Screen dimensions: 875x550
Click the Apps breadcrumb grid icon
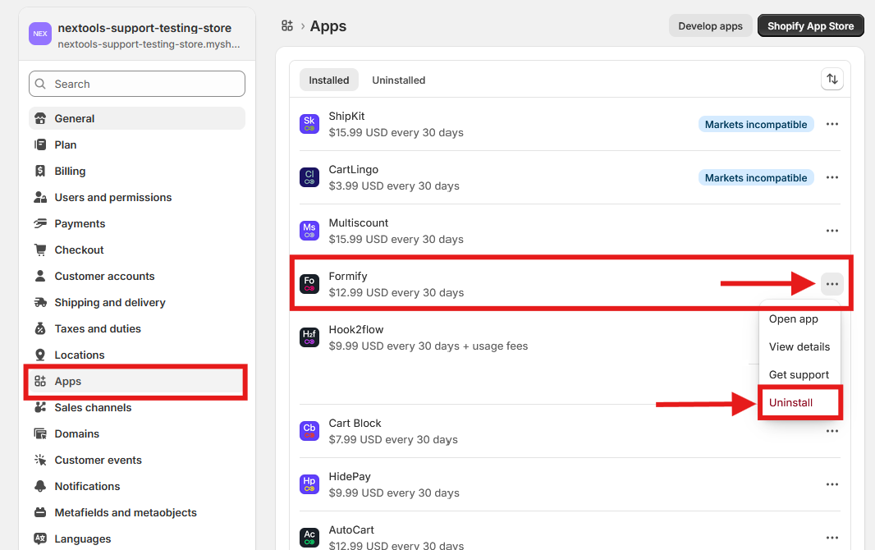pos(287,26)
